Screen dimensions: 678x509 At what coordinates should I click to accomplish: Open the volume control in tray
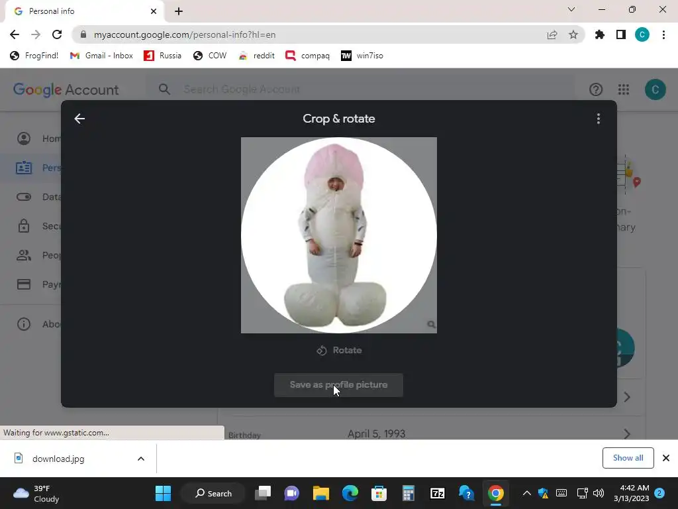[x=599, y=493]
